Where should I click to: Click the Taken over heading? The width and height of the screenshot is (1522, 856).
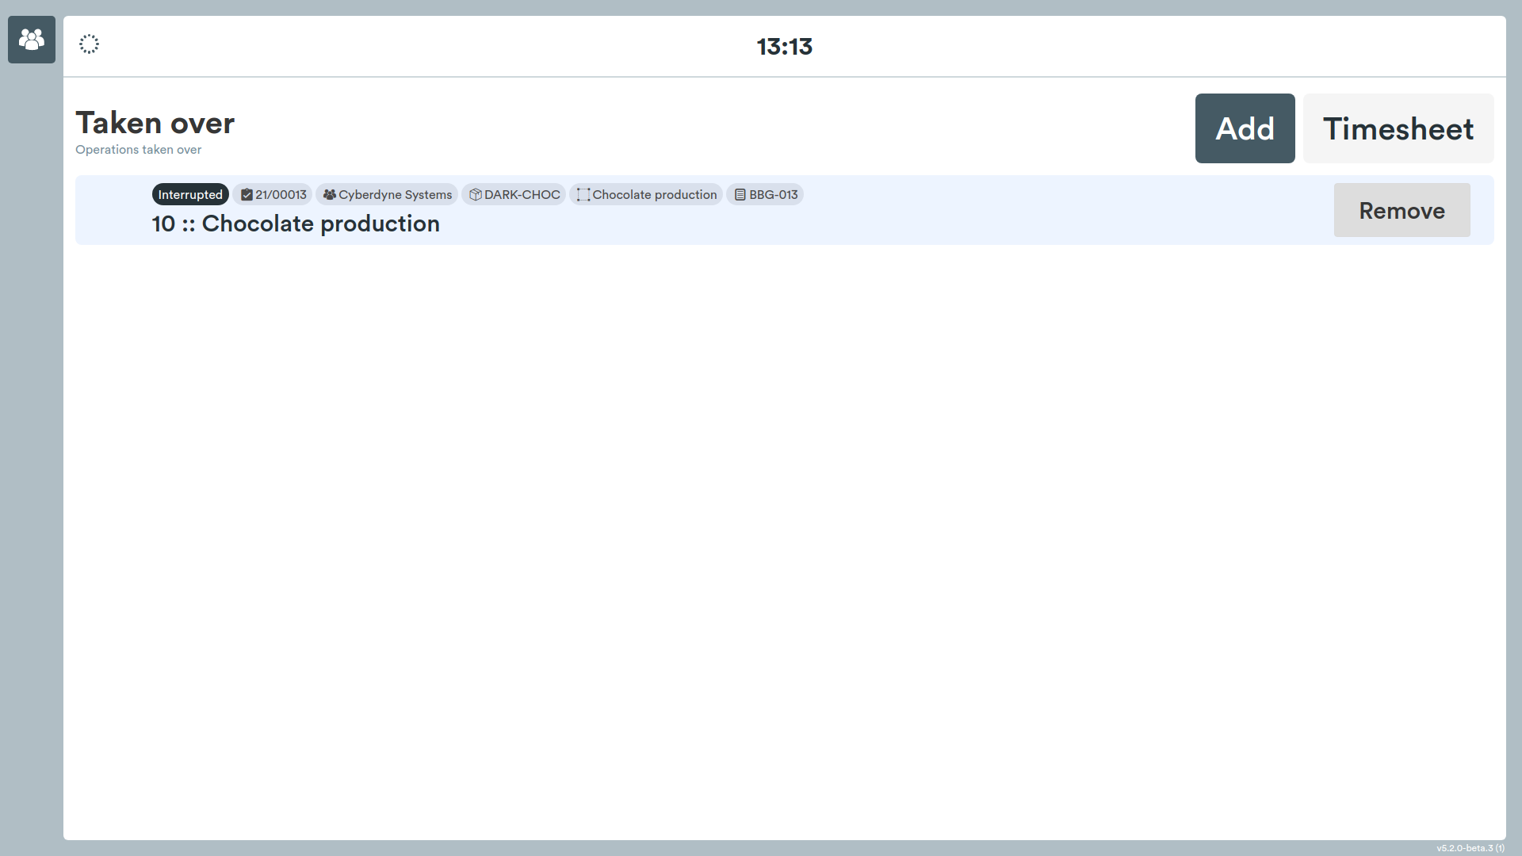click(x=155, y=123)
